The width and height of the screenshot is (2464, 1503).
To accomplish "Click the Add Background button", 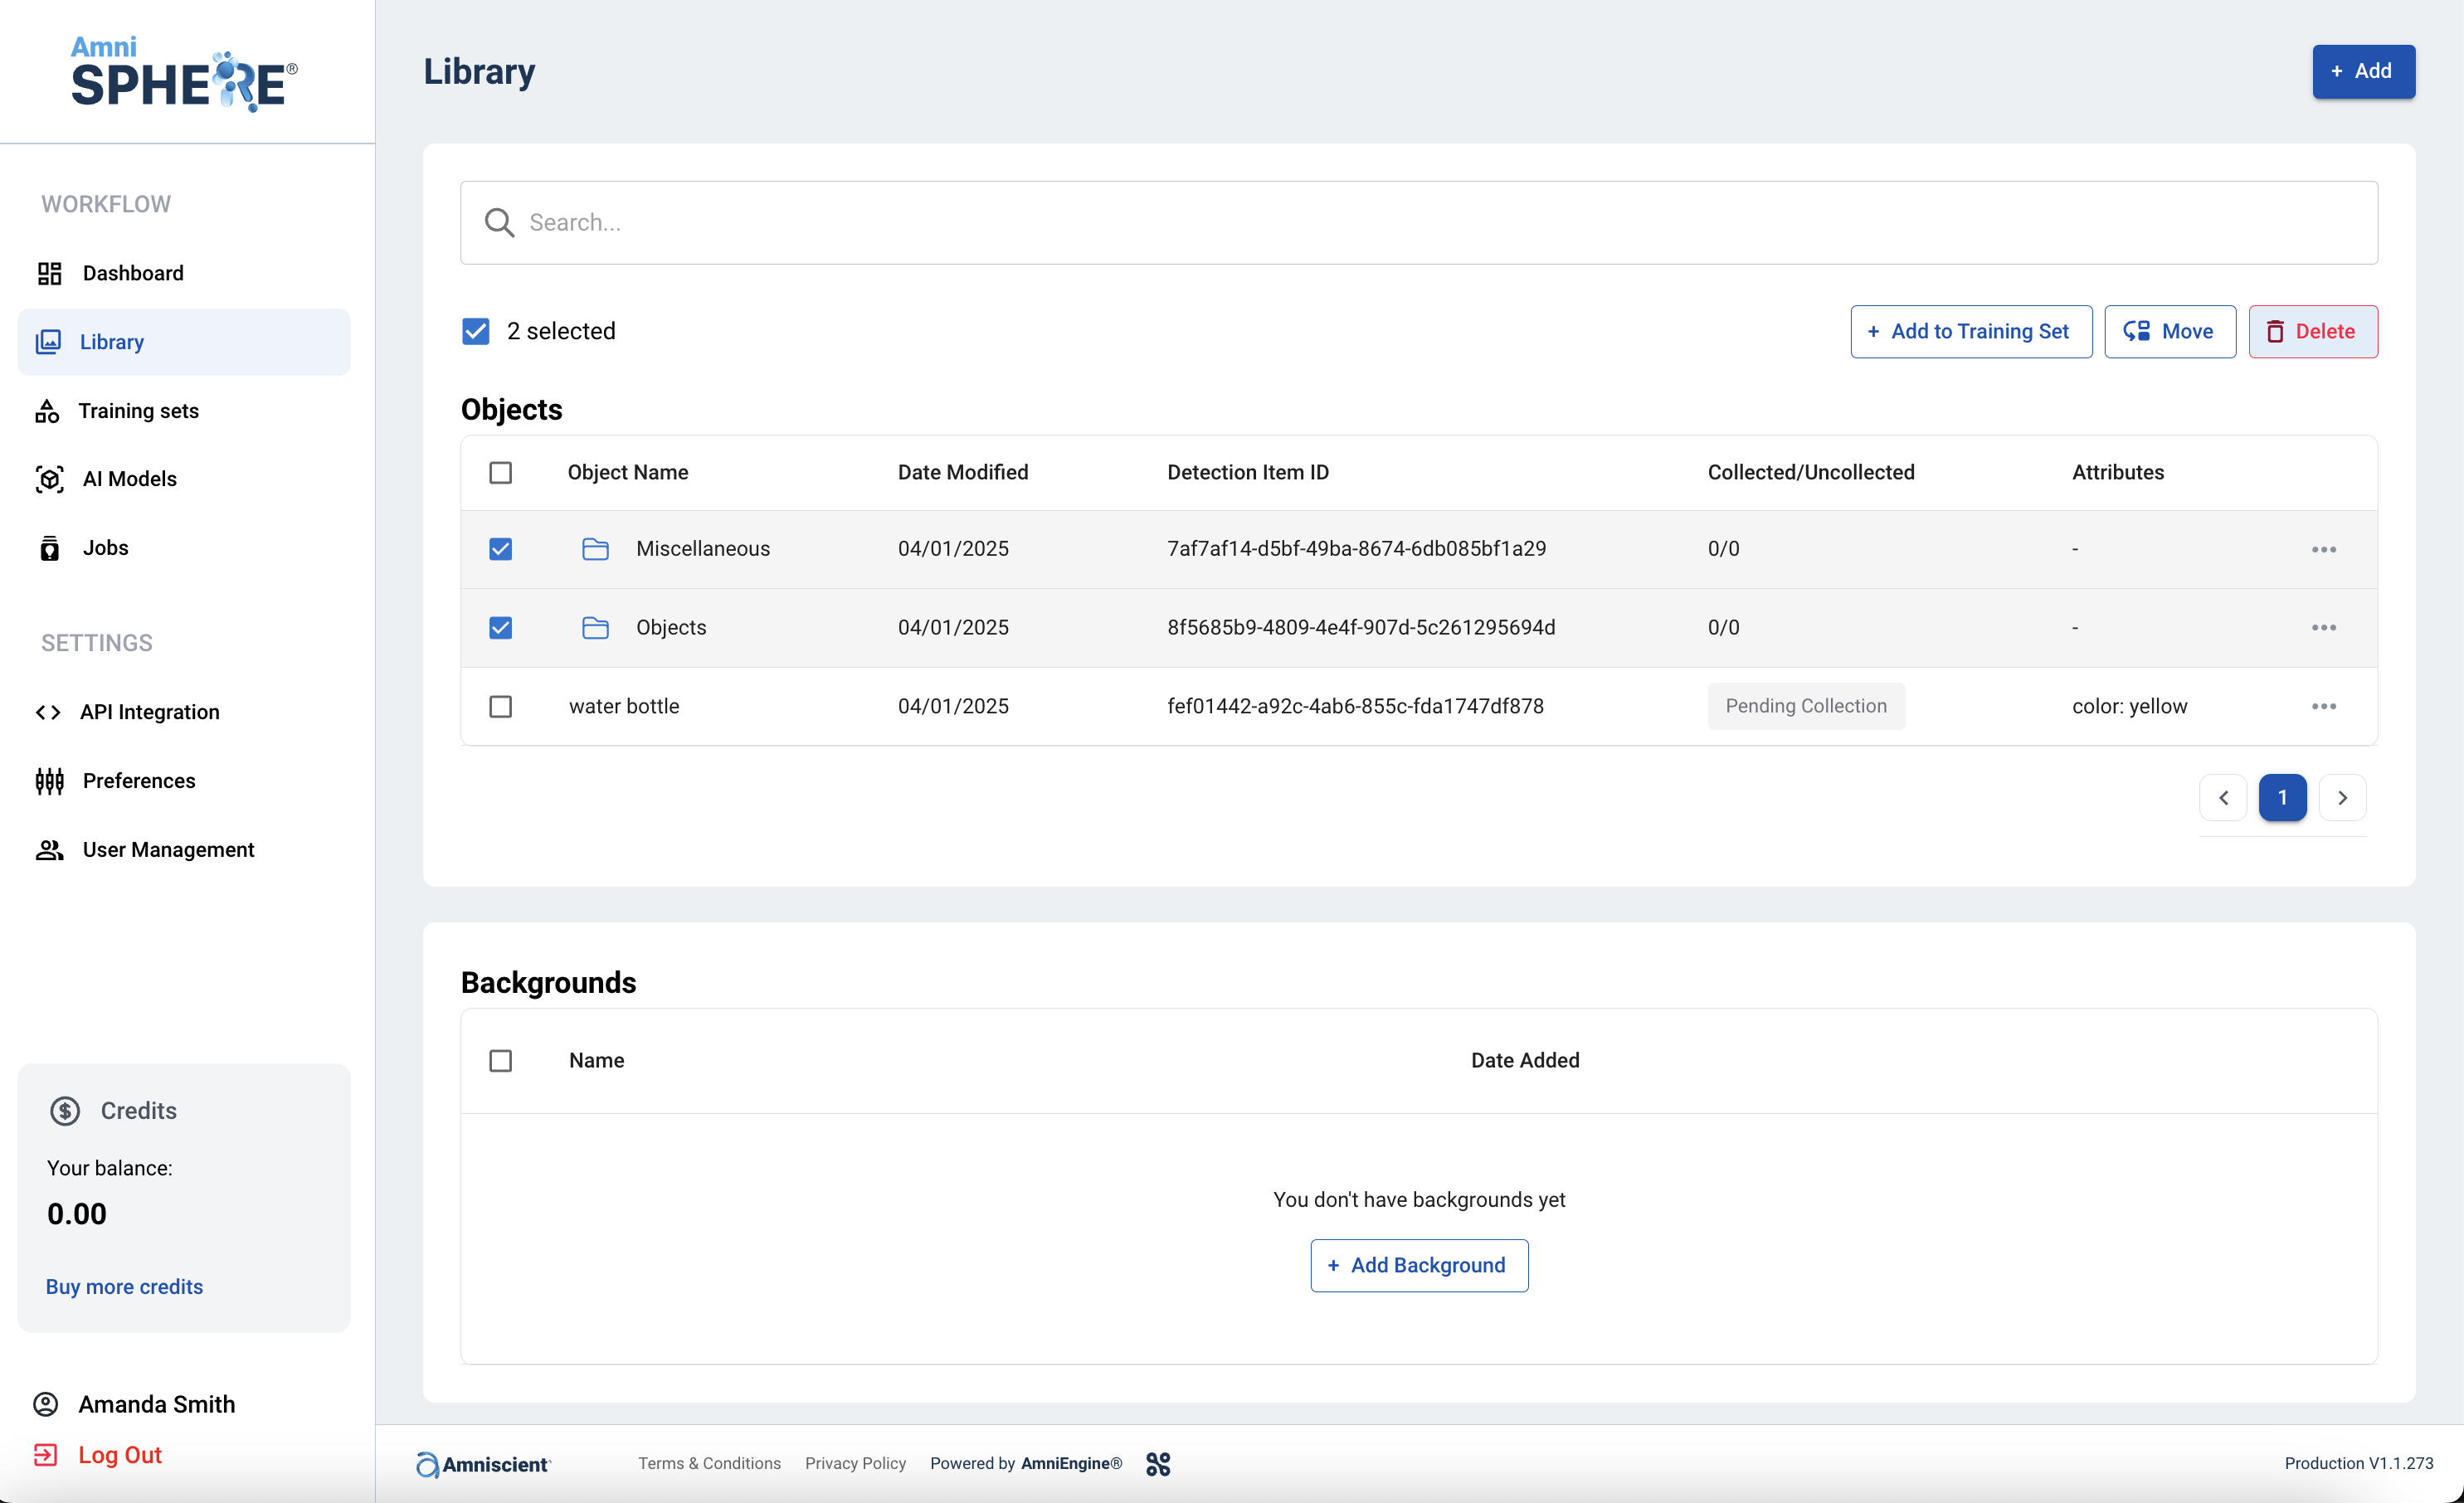I will point(1418,1266).
